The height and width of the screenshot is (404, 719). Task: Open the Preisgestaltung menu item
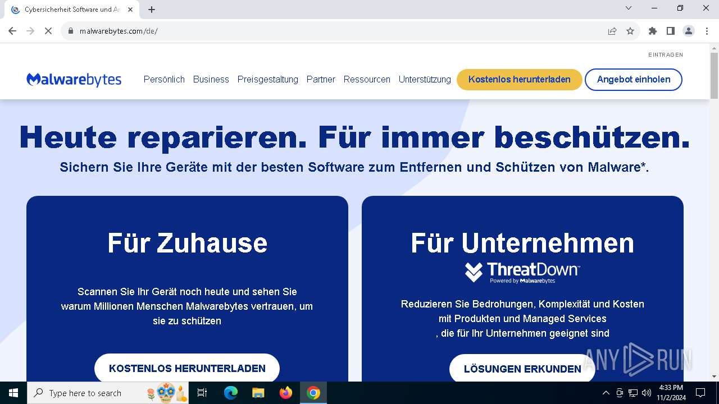pos(268,80)
